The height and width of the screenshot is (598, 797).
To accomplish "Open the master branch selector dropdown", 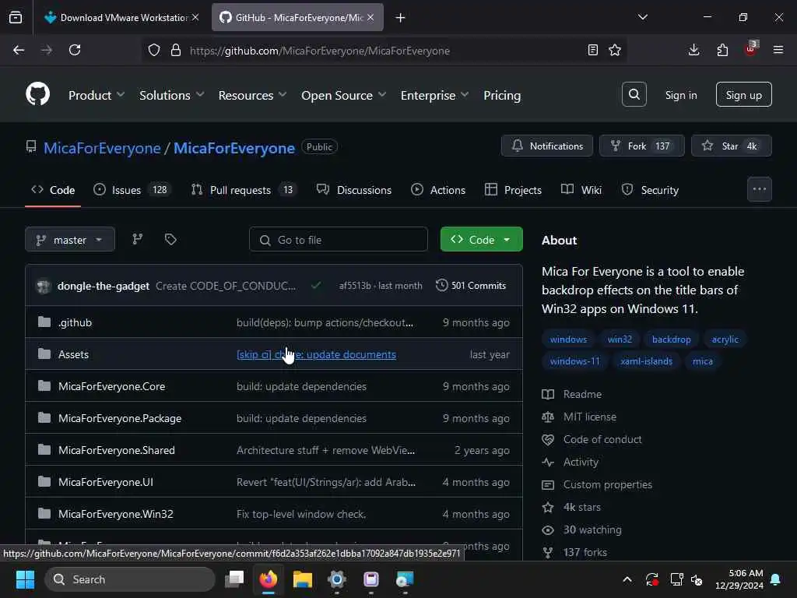I will pyautogui.click(x=70, y=240).
